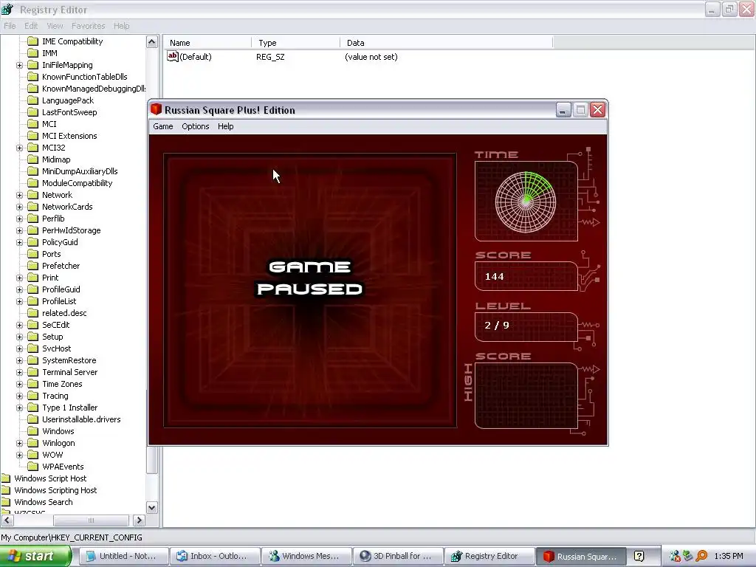Open the Options menu in Russian Square
Image resolution: width=756 pixels, height=567 pixels.
pyautogui.click(x=195, y=126)
